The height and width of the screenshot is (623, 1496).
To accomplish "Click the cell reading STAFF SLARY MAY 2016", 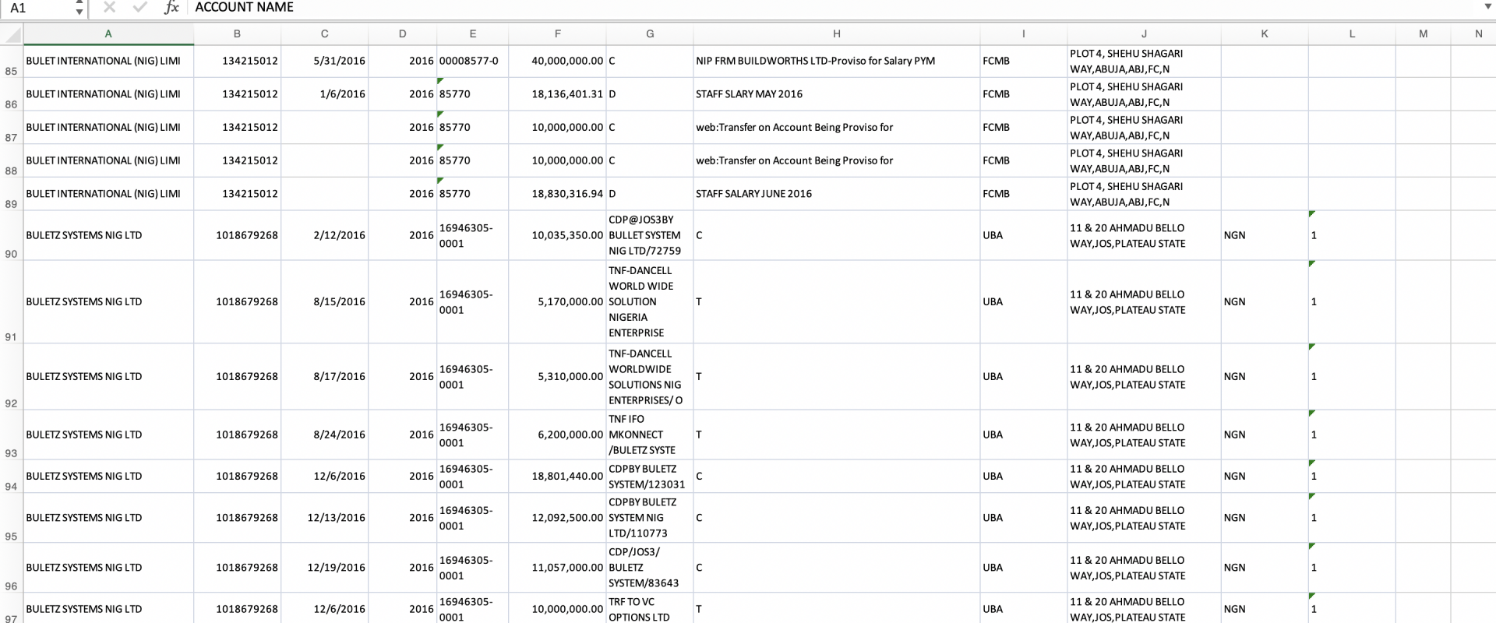I will [x=836, y=94].
